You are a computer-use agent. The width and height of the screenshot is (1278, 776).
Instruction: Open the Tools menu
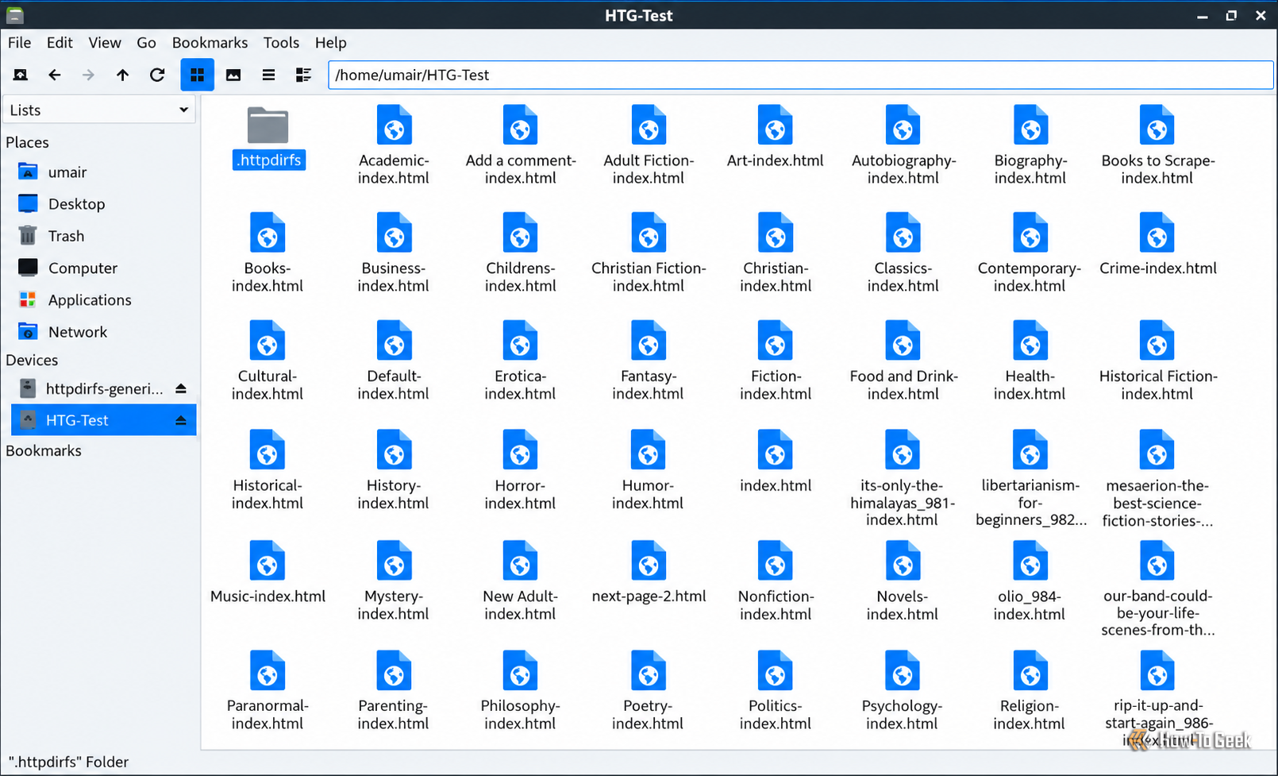coord(281,42)
